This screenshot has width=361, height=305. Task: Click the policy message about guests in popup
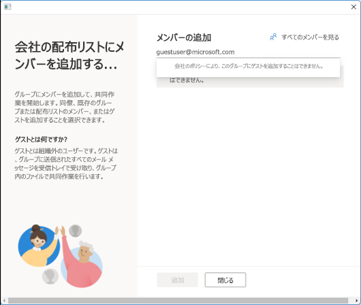click(249, 66)
